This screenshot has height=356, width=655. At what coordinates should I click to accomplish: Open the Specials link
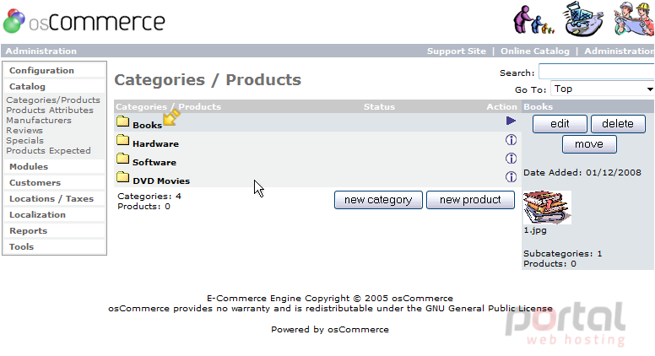click(x=24, y=141)
